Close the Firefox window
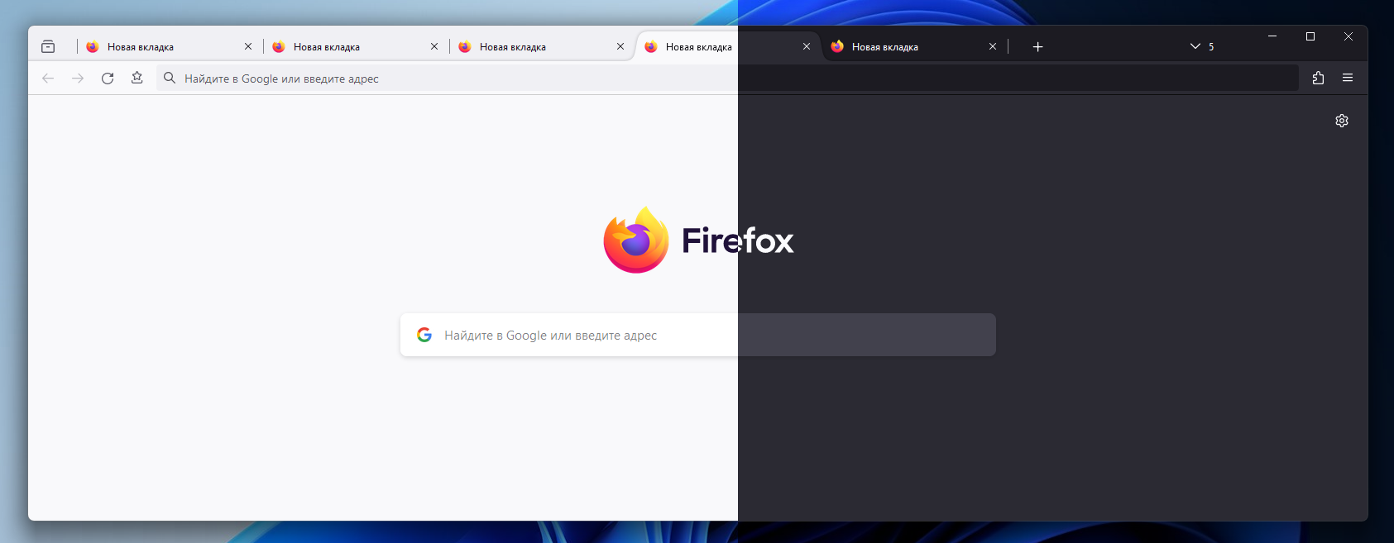The width and height of the screenshot is (1394, 543). 1348,36
